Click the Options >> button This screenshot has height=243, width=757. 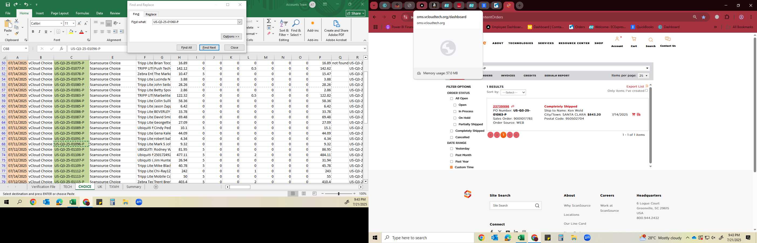[x=231, y=36]
